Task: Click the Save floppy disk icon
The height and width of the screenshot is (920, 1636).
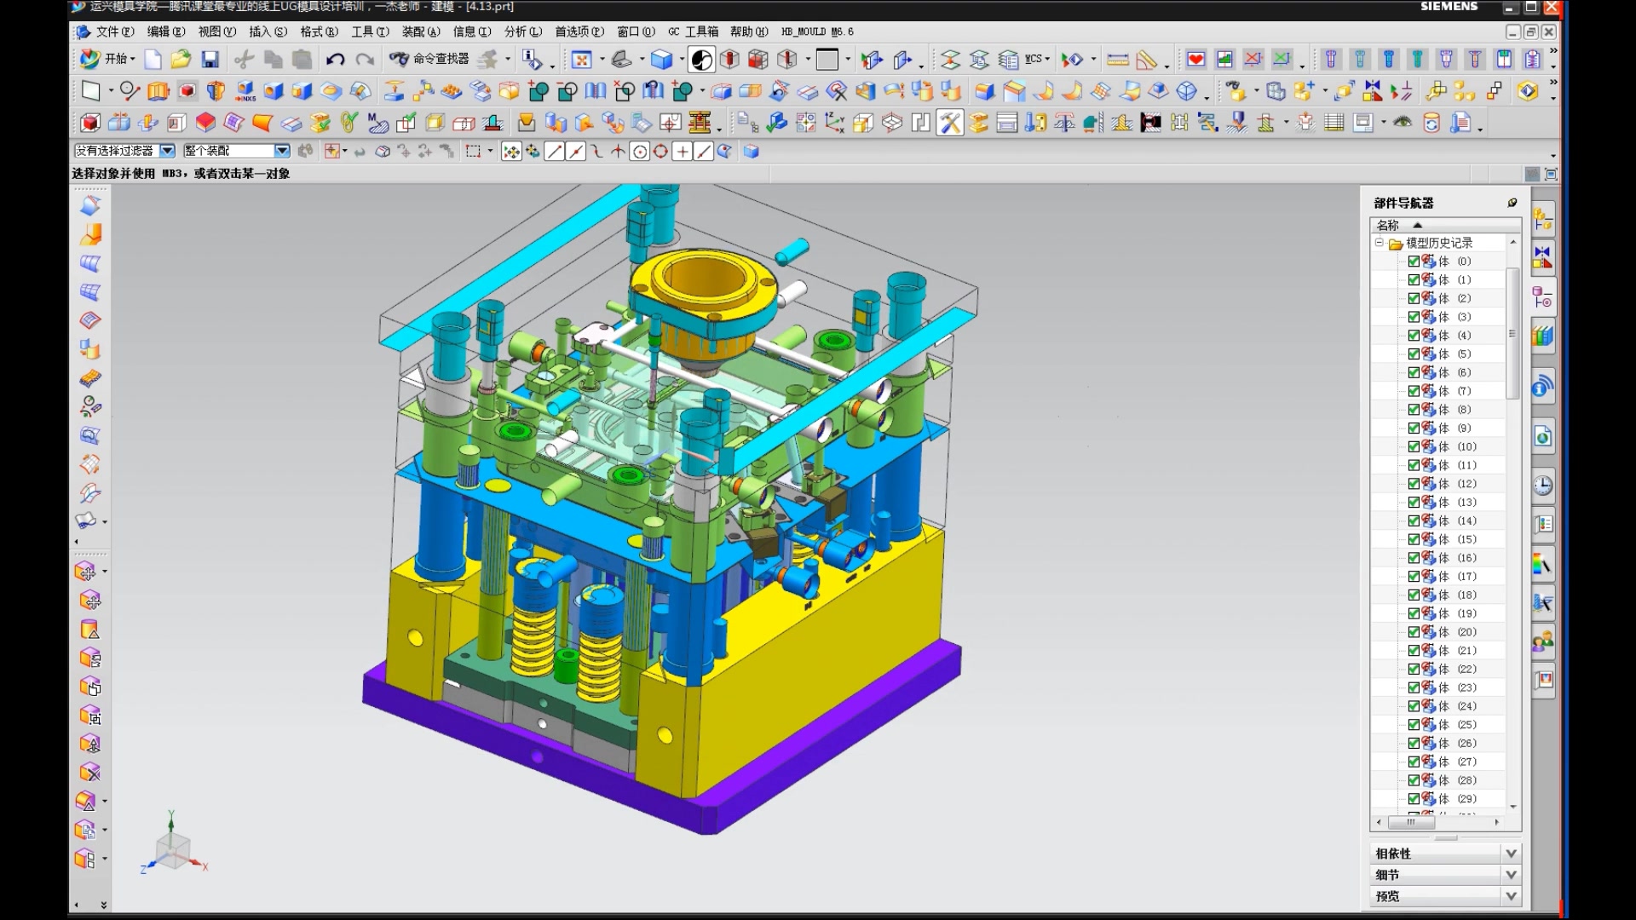Action: click(210, 59)
